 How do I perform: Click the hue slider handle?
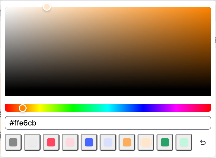23,108
